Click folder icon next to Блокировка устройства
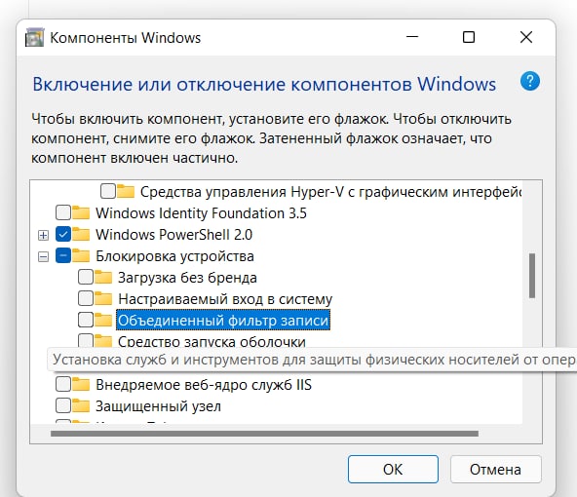This screenshot has height=497, width=577. tap(81, 255)
